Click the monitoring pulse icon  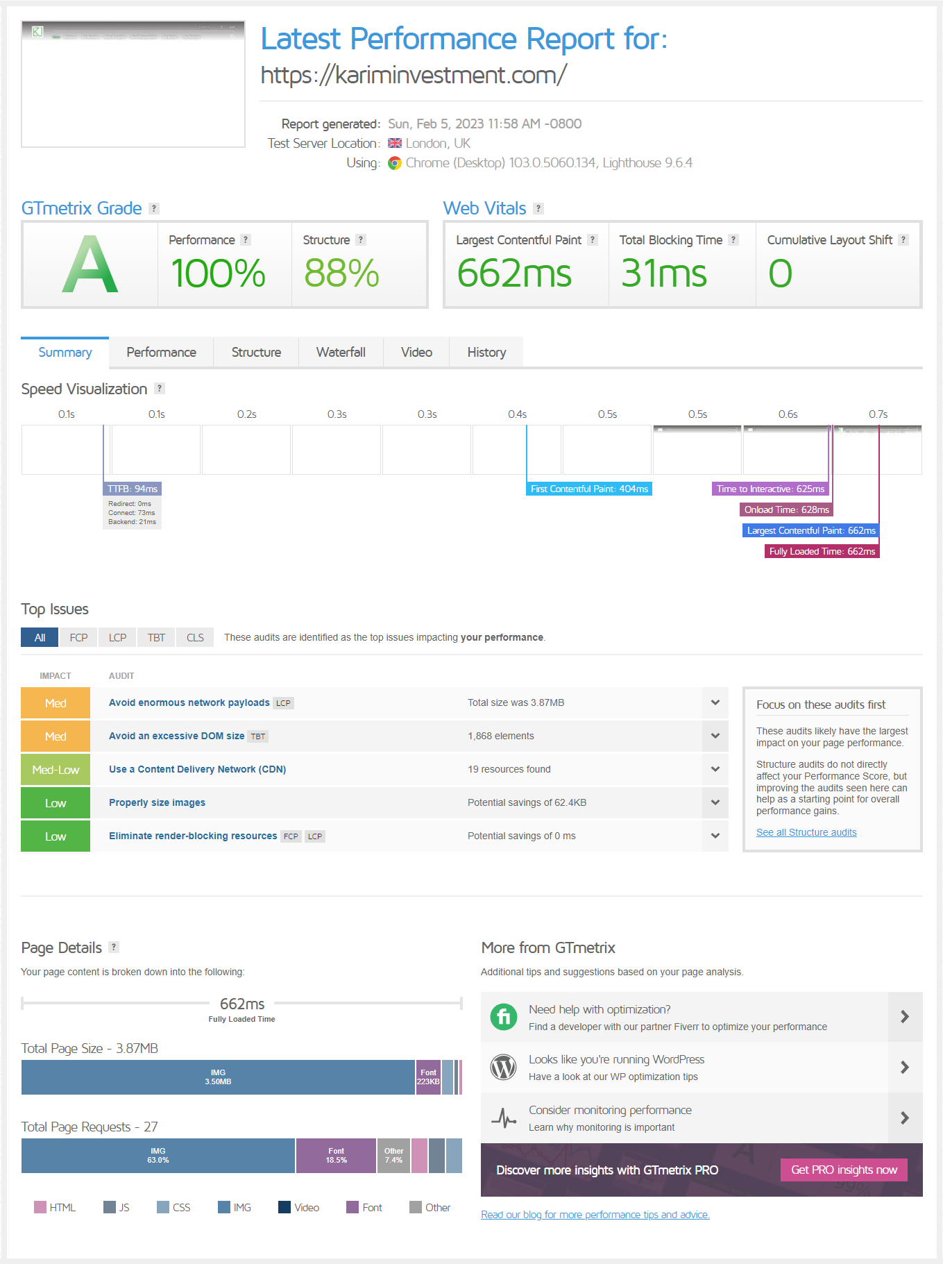[504, 1118]
